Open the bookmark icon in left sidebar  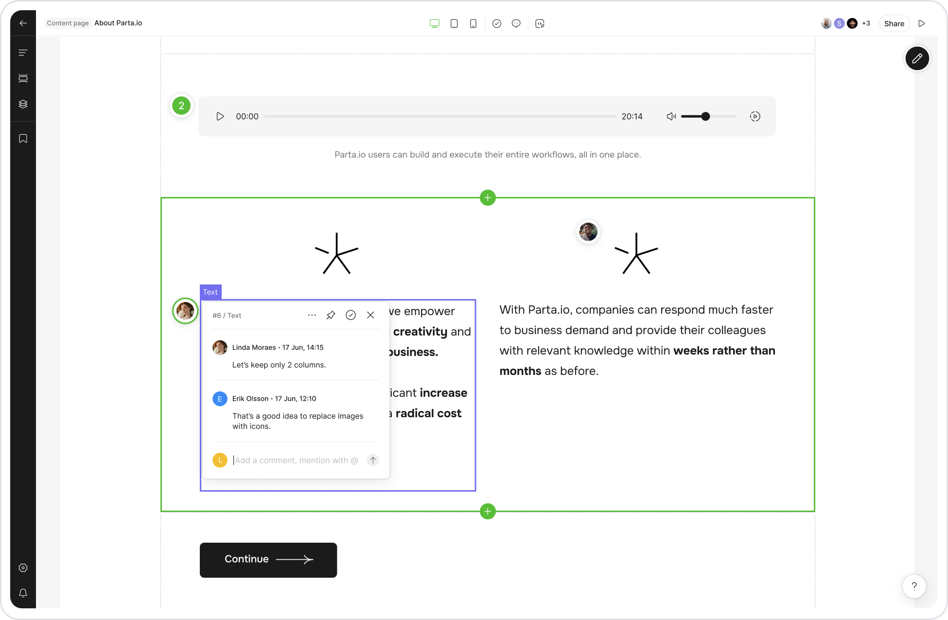click(23, 139)
